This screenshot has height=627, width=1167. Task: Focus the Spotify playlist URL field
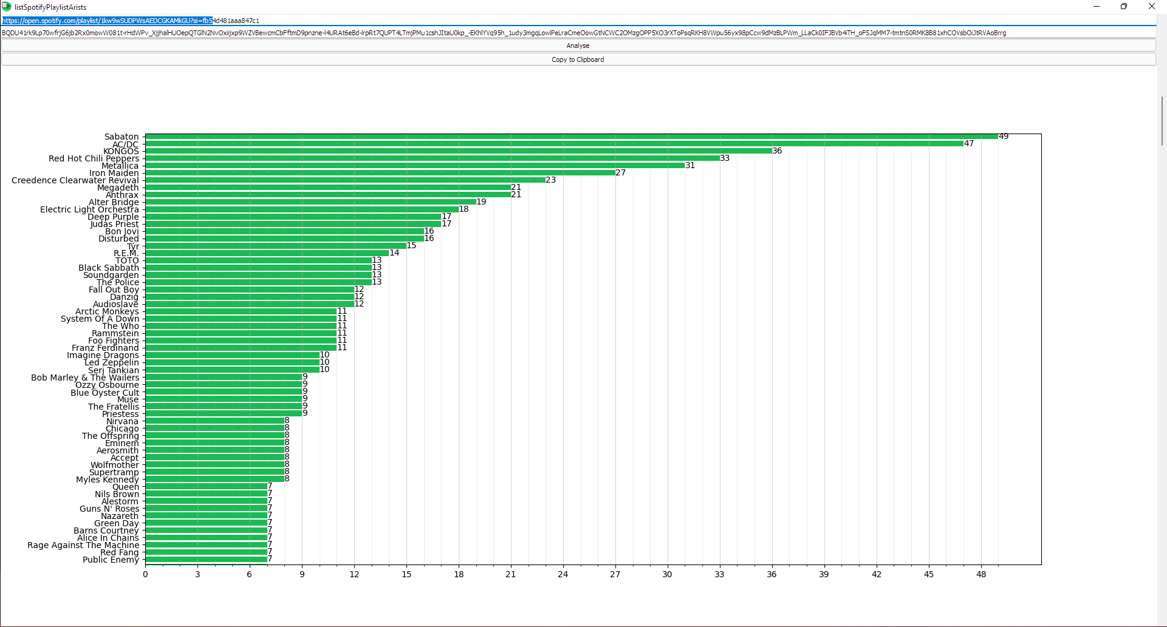(578, 21)
